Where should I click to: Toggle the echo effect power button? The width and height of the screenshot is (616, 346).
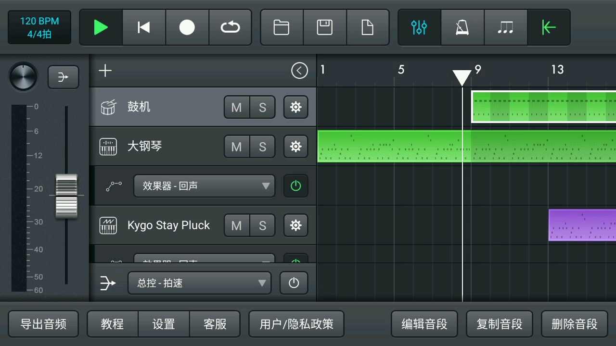pos(295,186)
